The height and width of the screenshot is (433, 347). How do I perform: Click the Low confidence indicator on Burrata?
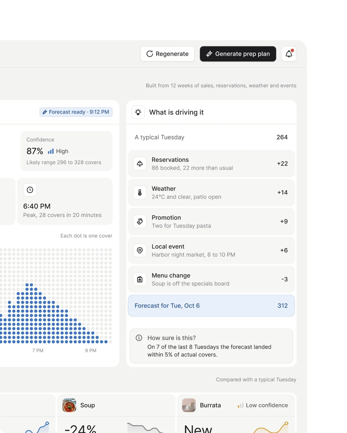click(263, 405)
